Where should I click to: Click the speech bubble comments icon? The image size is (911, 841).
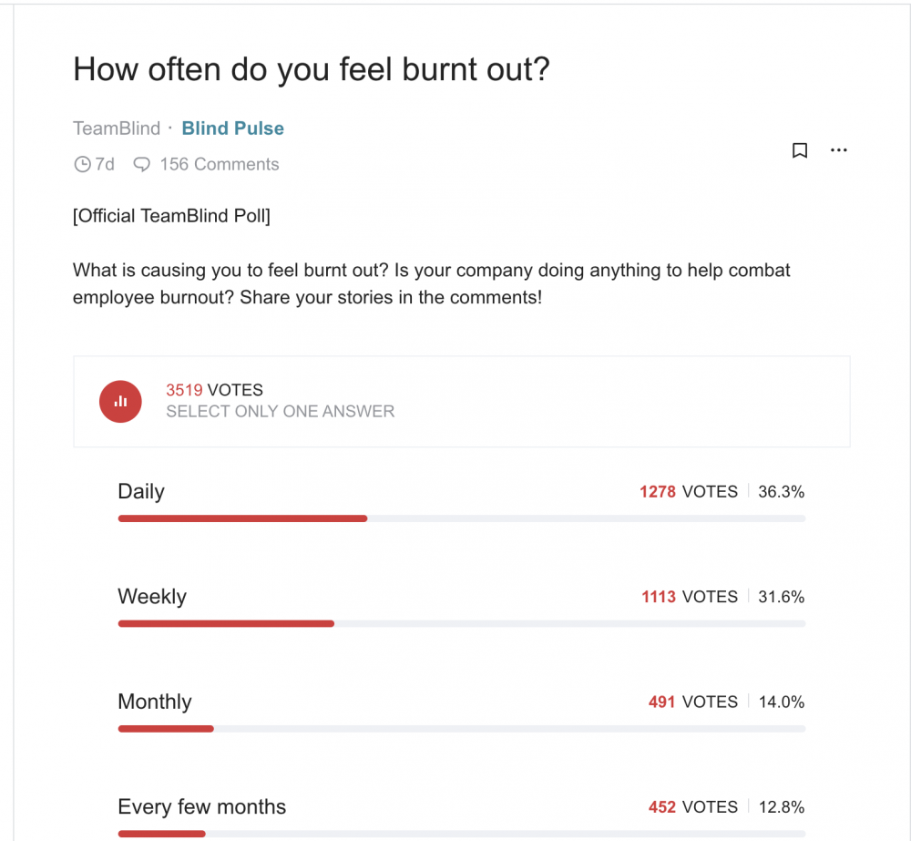pyautogui.click(x=142, y=165)
